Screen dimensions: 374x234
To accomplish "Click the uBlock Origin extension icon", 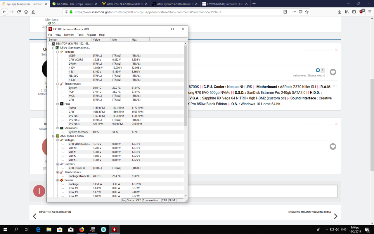I will pos(362,12).
